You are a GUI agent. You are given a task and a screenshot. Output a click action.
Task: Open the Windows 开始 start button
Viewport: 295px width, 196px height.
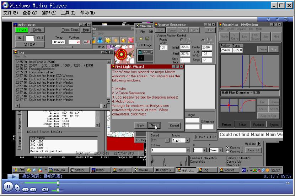(x=19, y=170)
